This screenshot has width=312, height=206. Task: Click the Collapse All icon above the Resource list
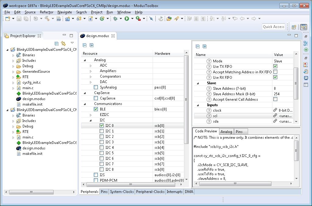[84, 45]
